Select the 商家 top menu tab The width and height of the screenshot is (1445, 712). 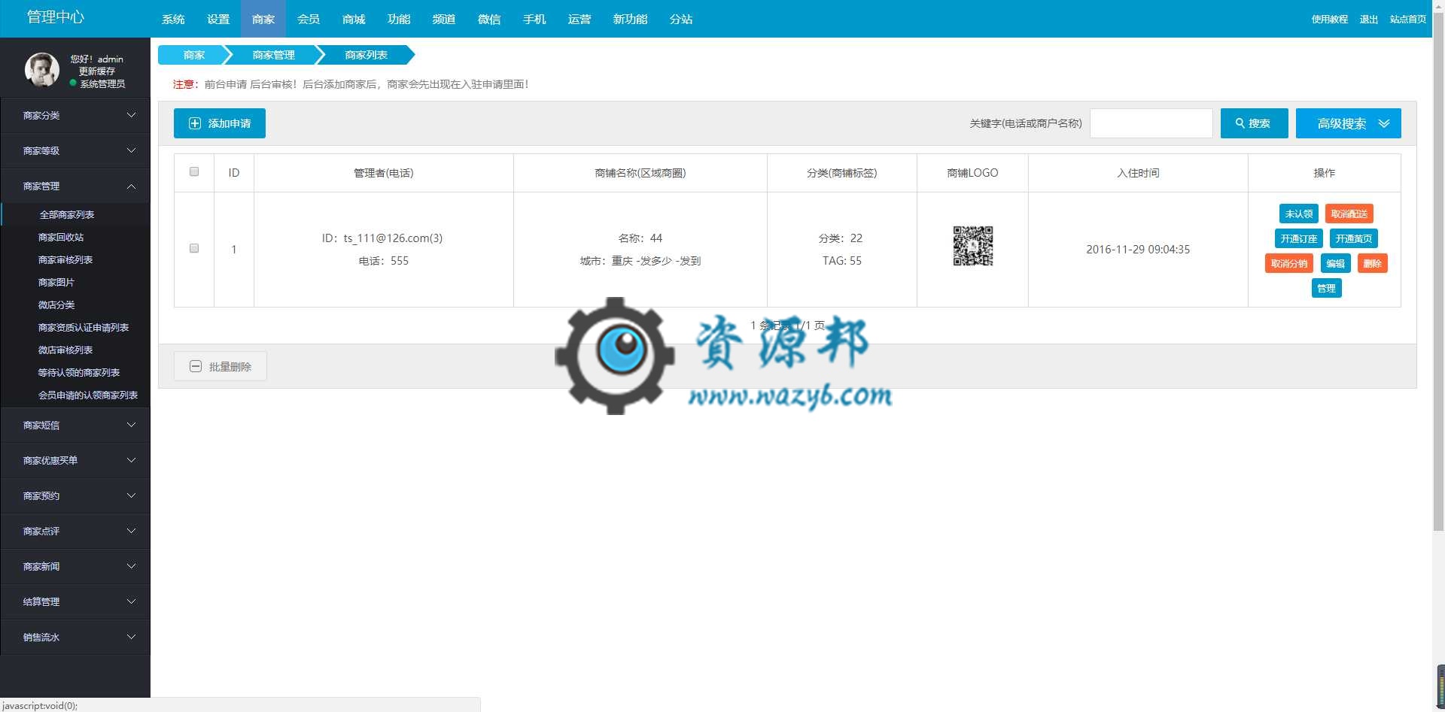[263, 19]
